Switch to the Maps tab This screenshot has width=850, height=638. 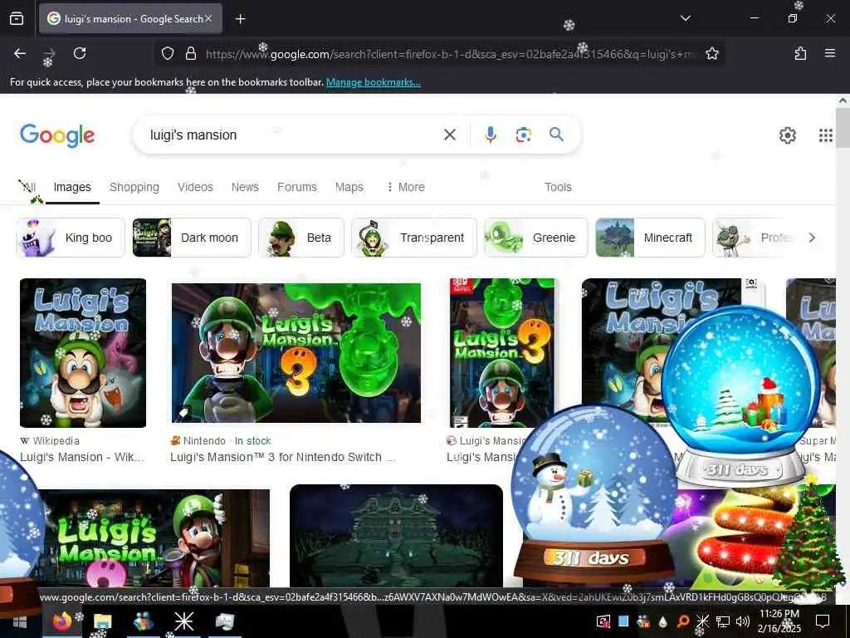(349, 187)
